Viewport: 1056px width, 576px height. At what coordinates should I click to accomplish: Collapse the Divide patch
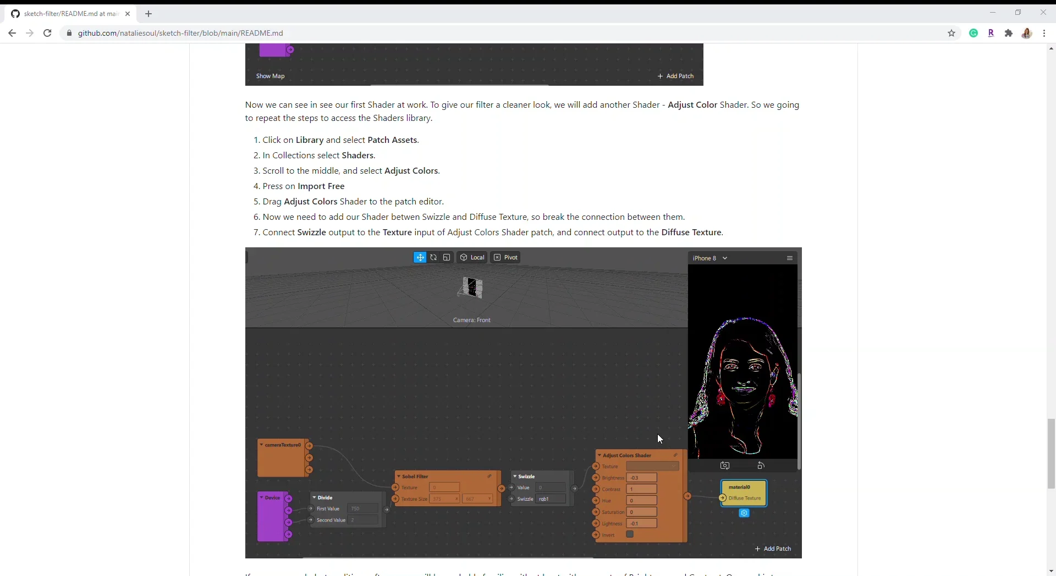point(315,497)
